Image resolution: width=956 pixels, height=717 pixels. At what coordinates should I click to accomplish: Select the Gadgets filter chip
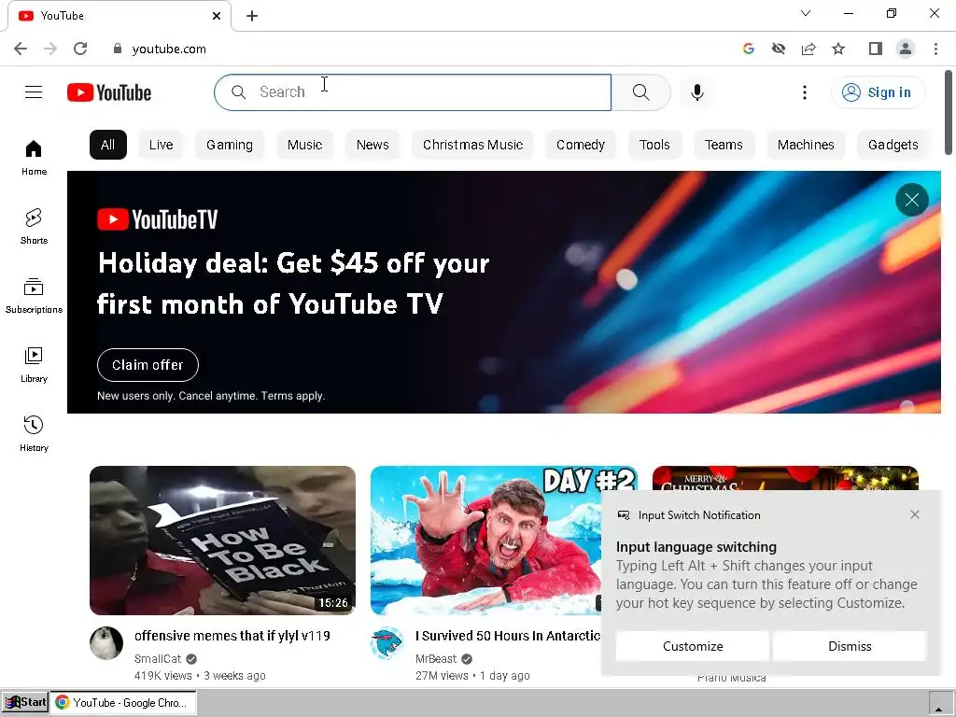point(893,145)
